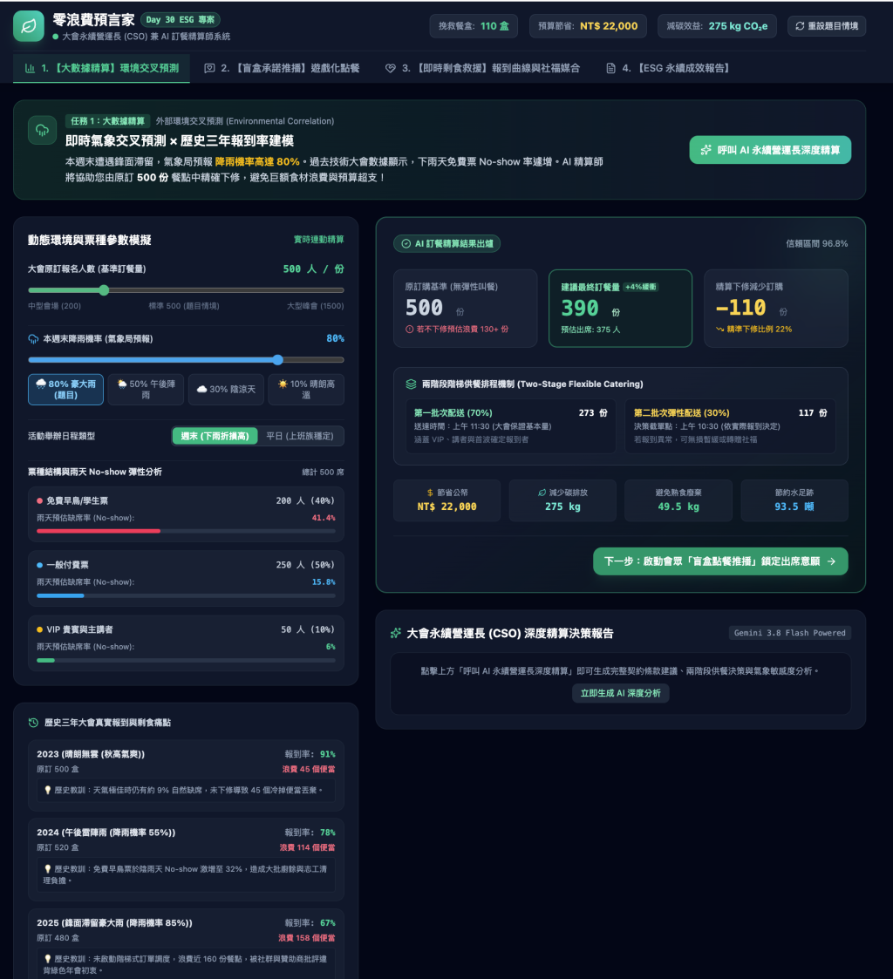The width and height of the screenshot is (893, 979).
Task: Go to the 3.【即時剩食救援】tab
Action: 483,68
